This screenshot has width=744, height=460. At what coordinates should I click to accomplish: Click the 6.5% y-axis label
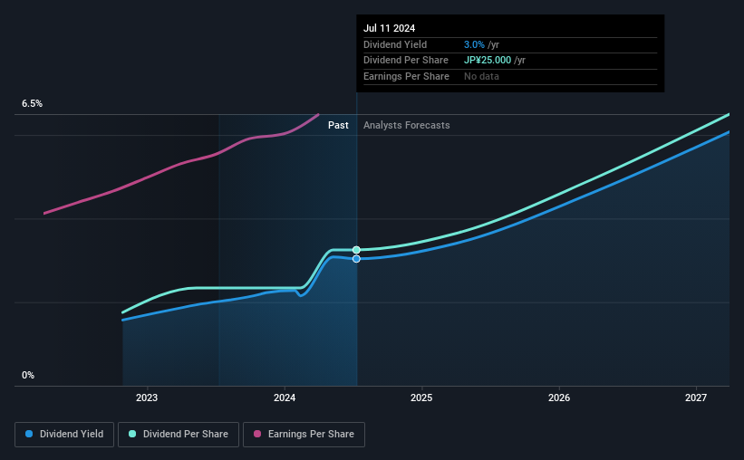[x=32, y=103]
